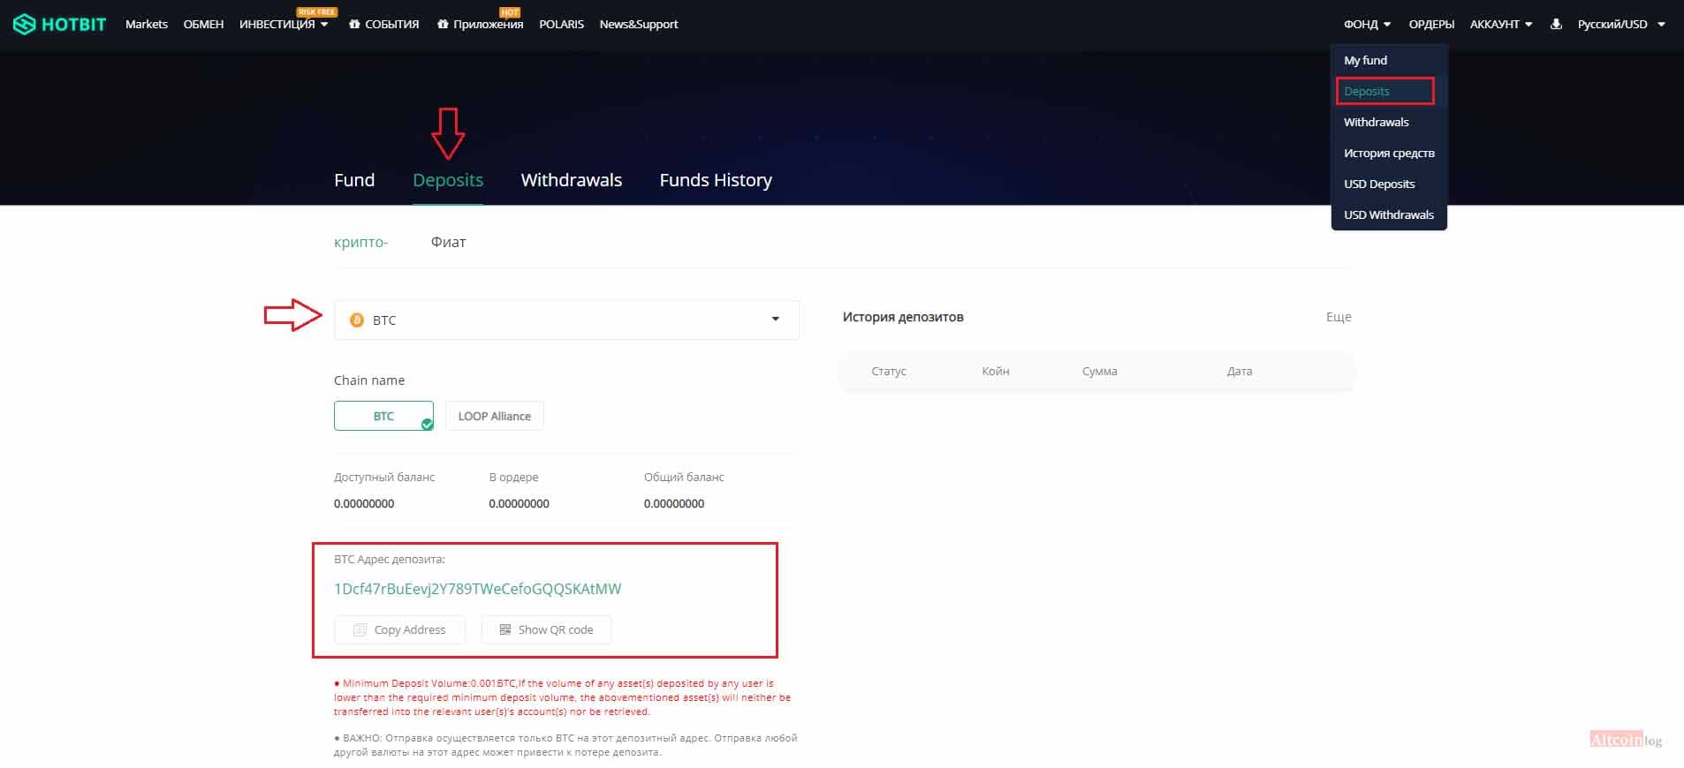Choose USD Deposits in dropdown
Viewport: 1684px width, 768px height.
(x=1379, y=184)
